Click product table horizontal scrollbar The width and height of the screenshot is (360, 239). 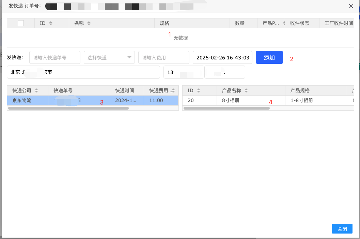(x=226, y=108)
